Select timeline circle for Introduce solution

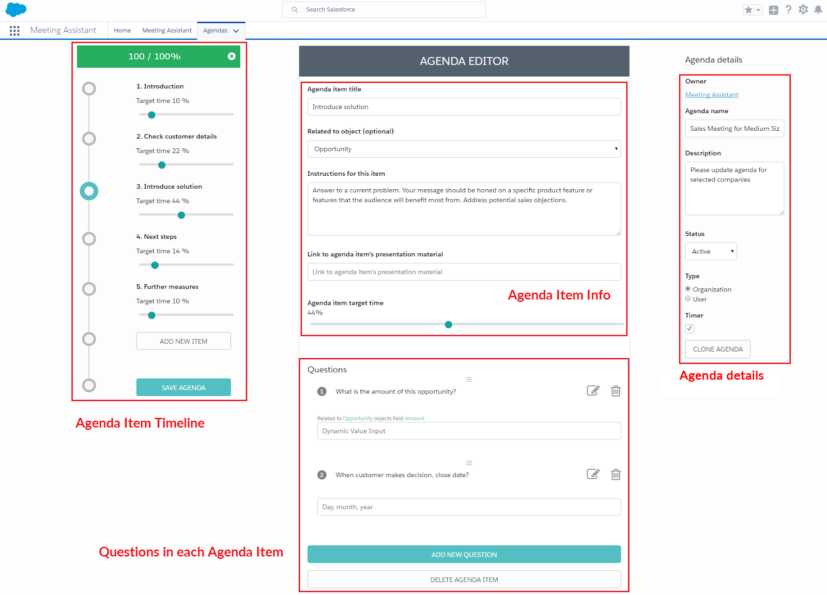click(89, 191)
